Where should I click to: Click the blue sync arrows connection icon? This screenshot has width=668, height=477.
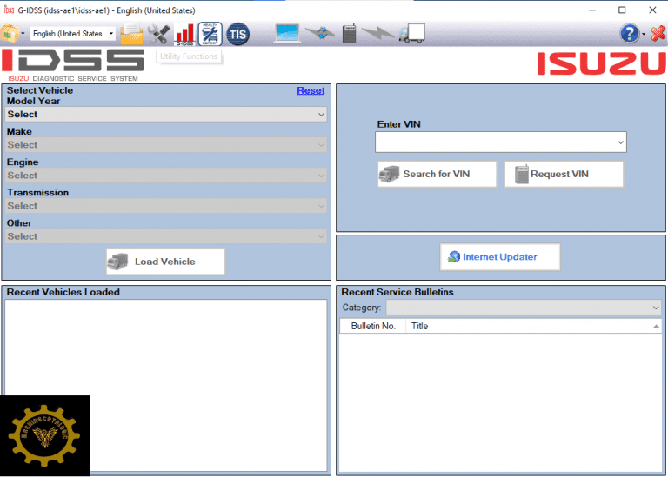tap(320, 33)
